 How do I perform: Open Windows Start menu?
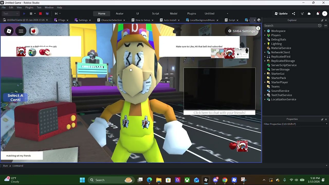coord(82,180)
